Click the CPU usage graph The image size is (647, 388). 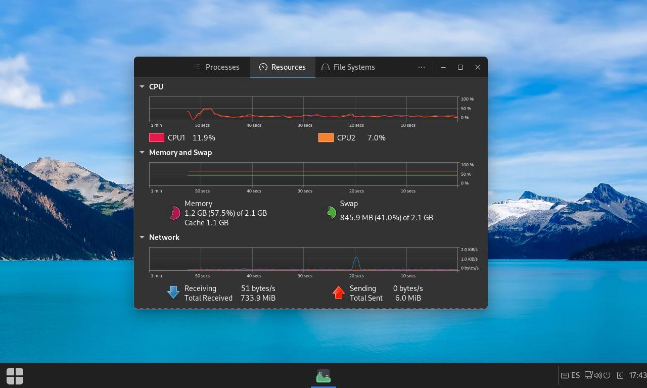pyautogui.click(x=304, y=109)
